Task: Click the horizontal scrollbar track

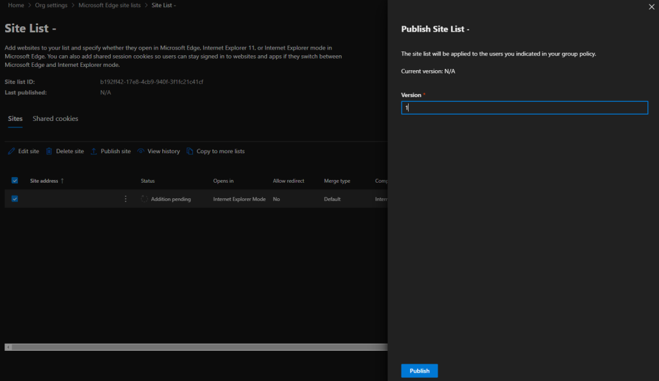Action: (200, 347)
